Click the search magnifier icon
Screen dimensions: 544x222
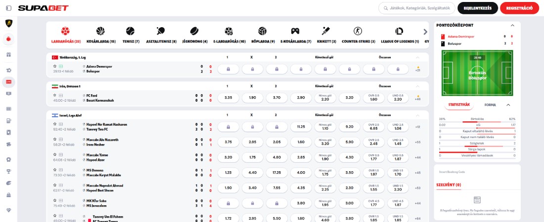(x=385, y=8)
